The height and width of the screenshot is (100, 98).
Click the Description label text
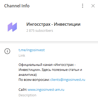27,95
